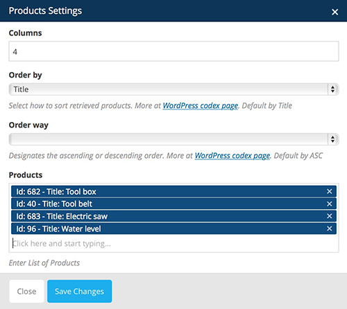Click the Close button
Image resolution: width=347 pixels, height=309 pixels.
click(26, 291)
